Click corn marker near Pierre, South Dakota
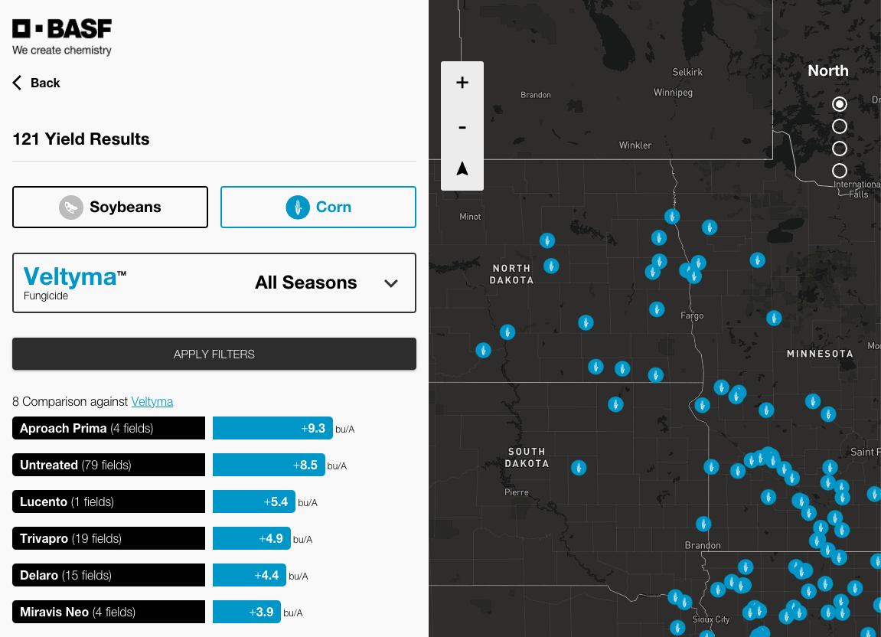Image resolution: width=881 pixels, height=637 pixels. tap(579, 467)
